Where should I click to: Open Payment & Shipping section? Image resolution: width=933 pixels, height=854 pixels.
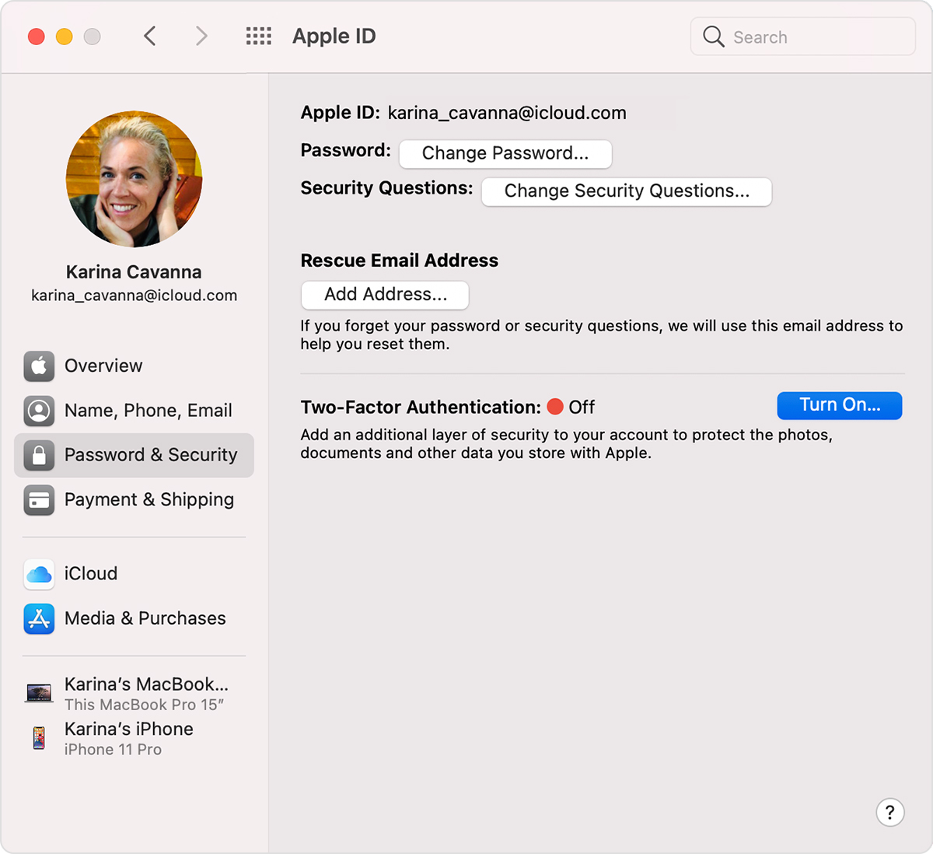pyautogui.click(x=134, y=500)
